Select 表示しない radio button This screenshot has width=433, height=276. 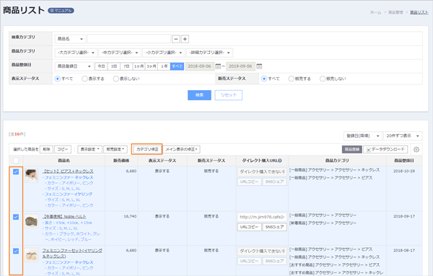pyautogui.click(x=116, y=79)
